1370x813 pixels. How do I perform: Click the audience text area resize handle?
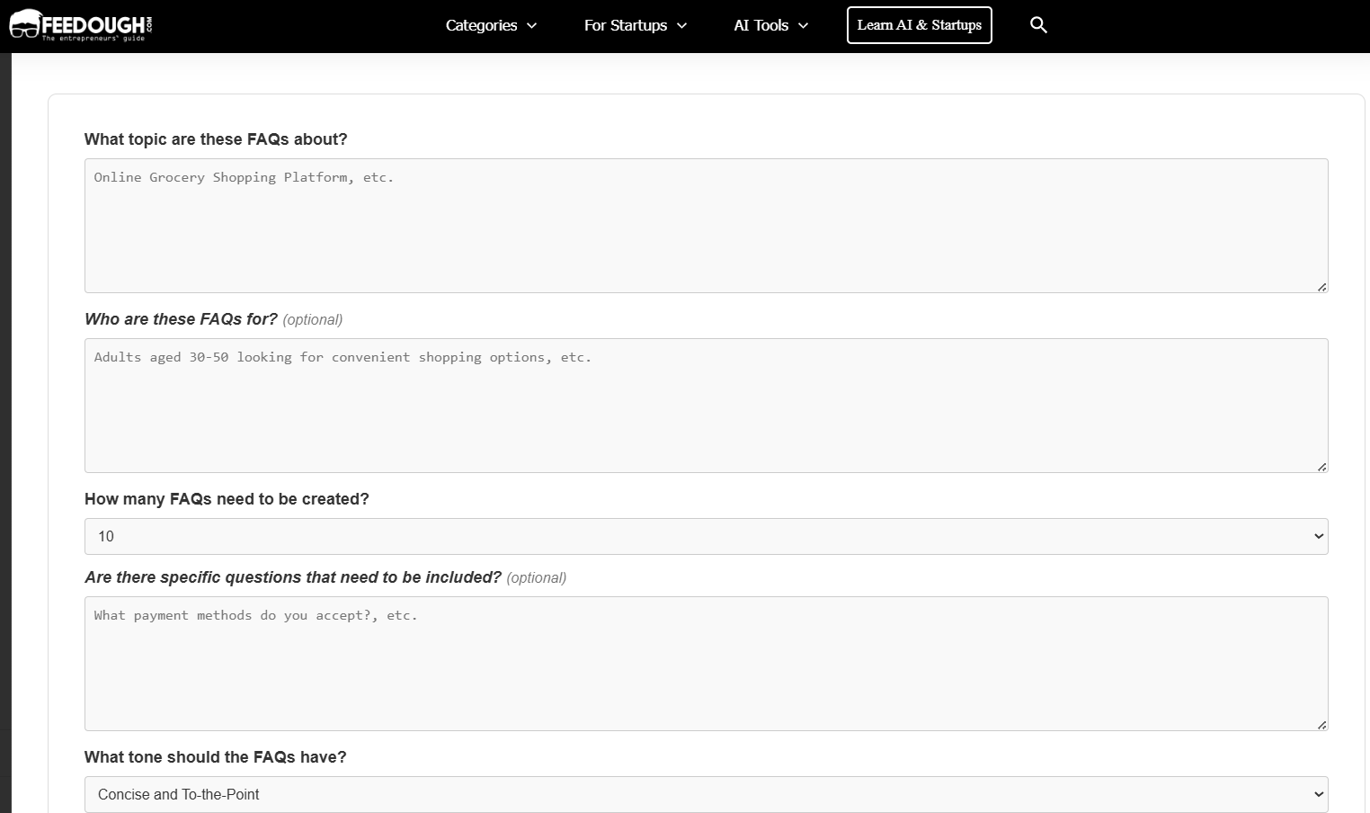point(1321,467)
